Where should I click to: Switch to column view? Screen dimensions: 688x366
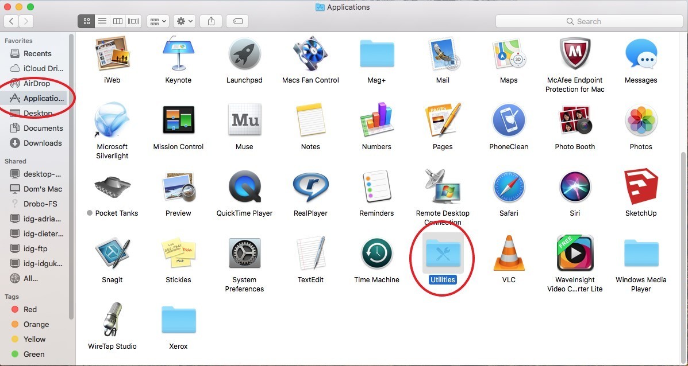pyautogui.click(x=118, y=21)
